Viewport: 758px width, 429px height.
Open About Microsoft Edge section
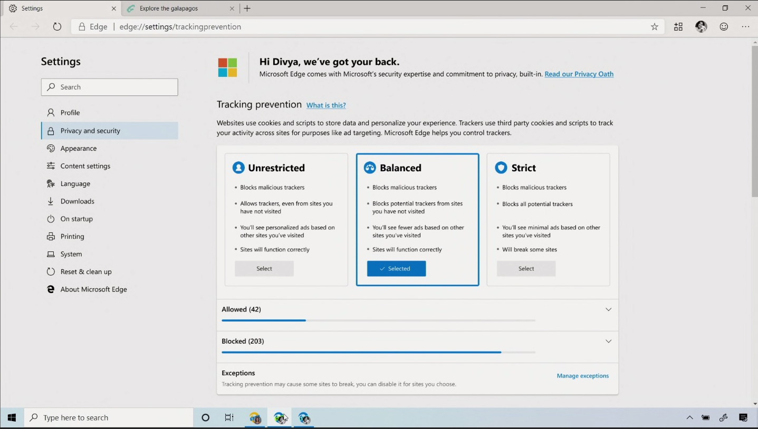110,289
